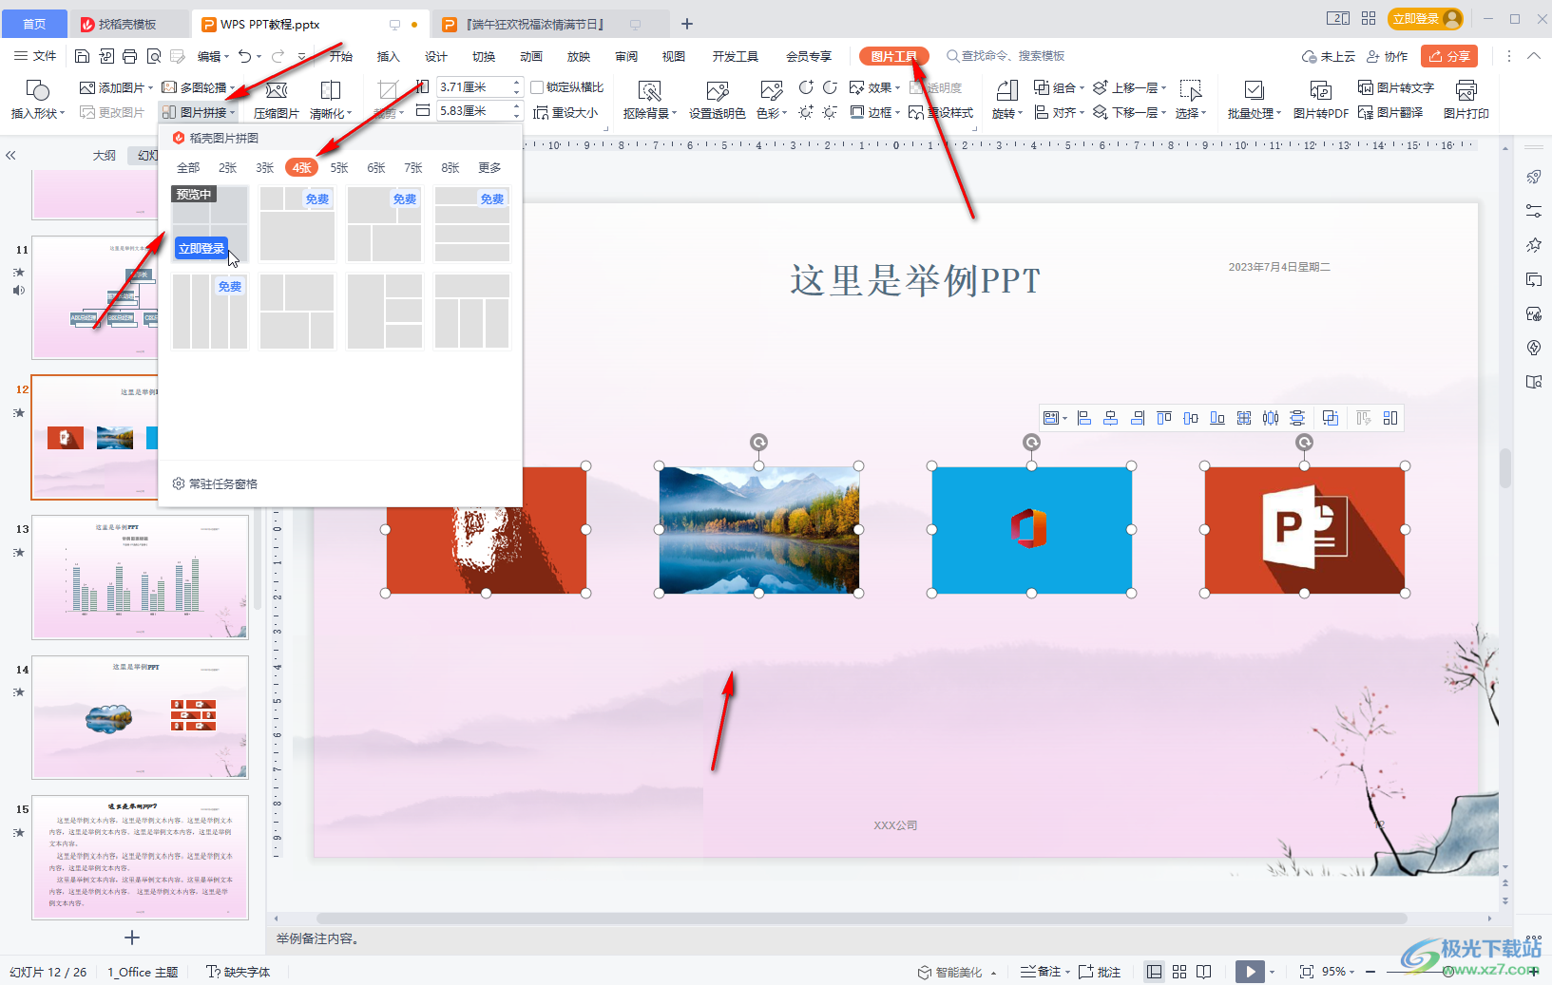Switch to the Animation ribbon tab

pyautogui.click(x=531, y=56)
